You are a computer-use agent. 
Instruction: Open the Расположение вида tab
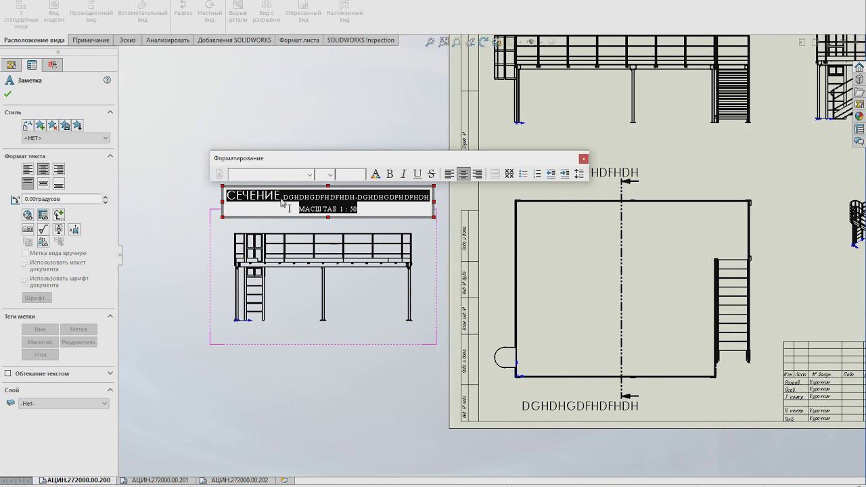coord(34,40)
